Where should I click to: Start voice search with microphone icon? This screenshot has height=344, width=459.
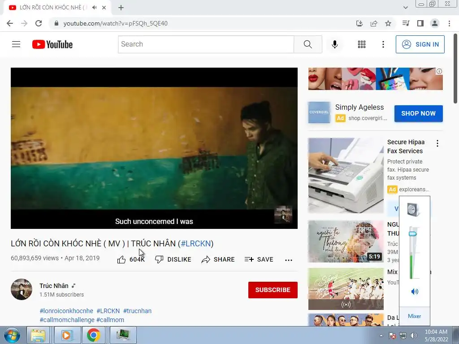point(334,44)
